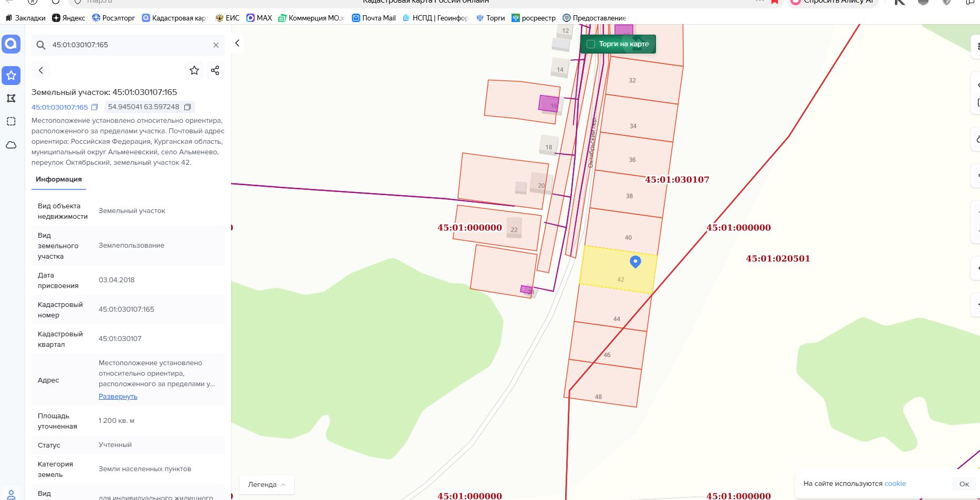
Task: Open the ЕИС bookmark
Action: pyautogui.click(x=227, y=18)
